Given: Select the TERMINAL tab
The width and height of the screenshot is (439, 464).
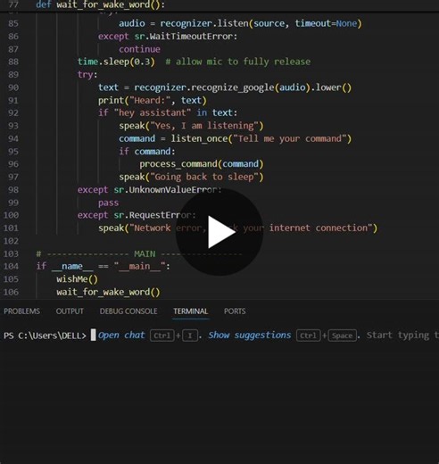Looking at the screenshot, I should (x=191, y=311).
